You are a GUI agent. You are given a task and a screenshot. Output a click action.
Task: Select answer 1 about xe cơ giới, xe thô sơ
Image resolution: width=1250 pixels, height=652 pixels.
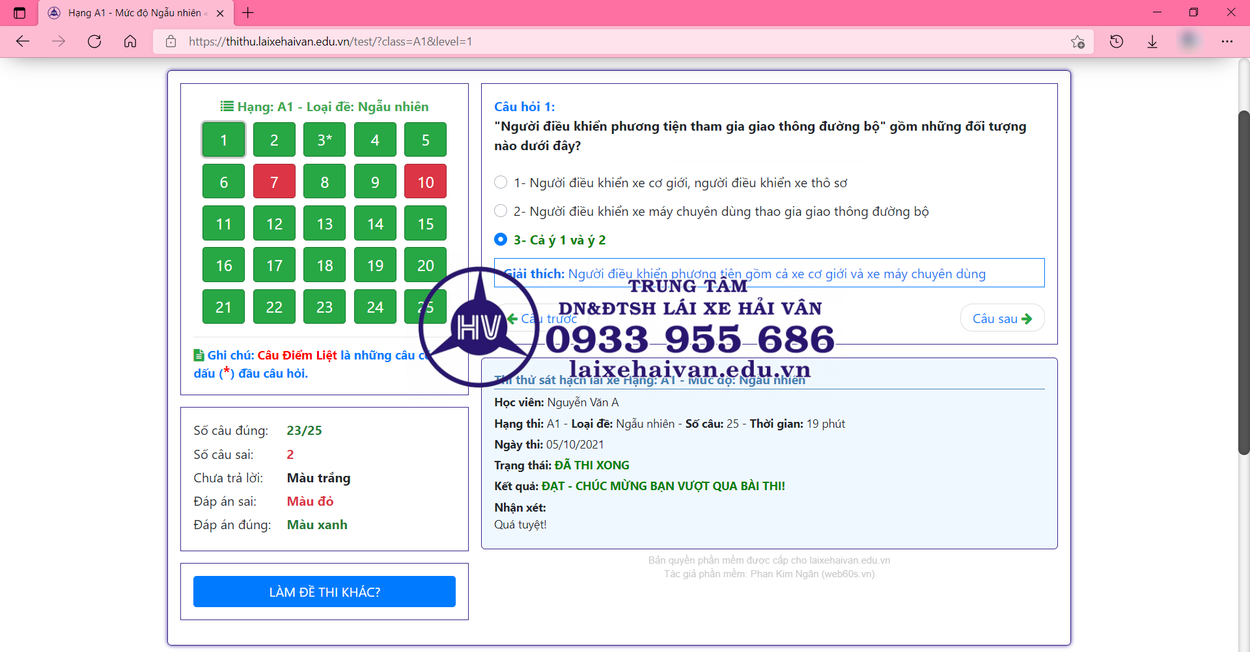[501, 183]
